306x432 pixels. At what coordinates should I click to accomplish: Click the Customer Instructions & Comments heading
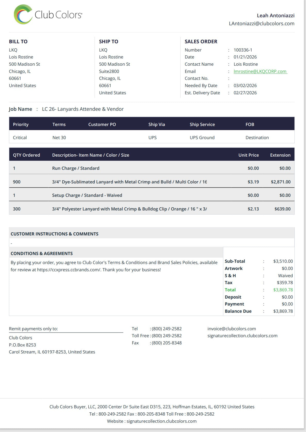click(54, 234)
